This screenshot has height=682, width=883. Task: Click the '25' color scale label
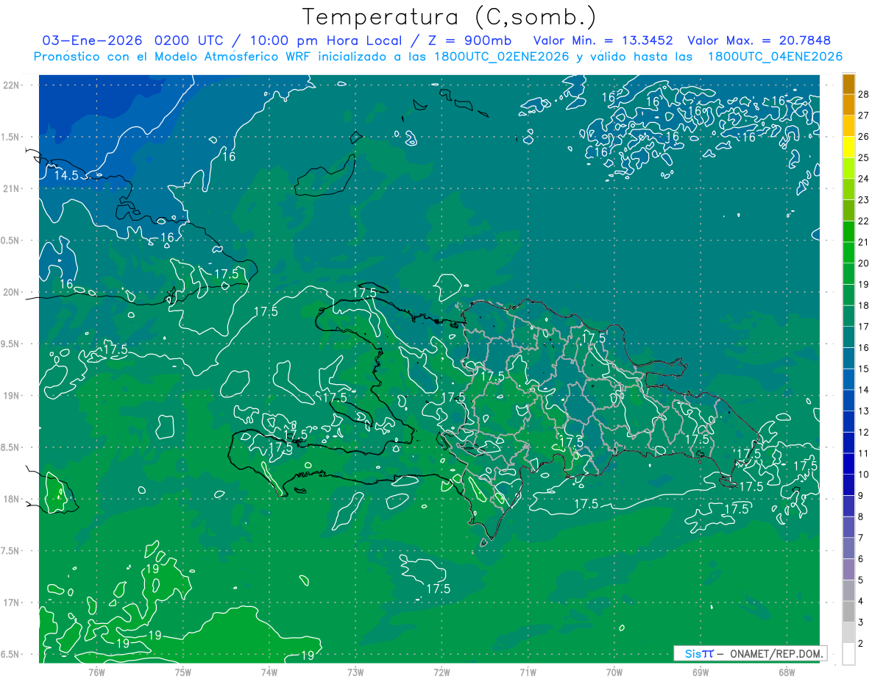tap(864, 157)
